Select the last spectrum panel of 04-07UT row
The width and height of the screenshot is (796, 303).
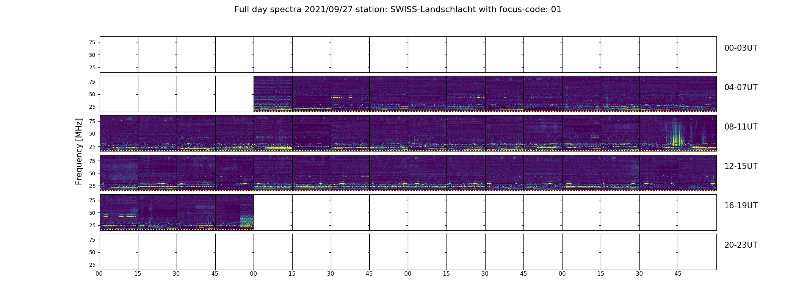pyautogui.click(x=697, y=94)
